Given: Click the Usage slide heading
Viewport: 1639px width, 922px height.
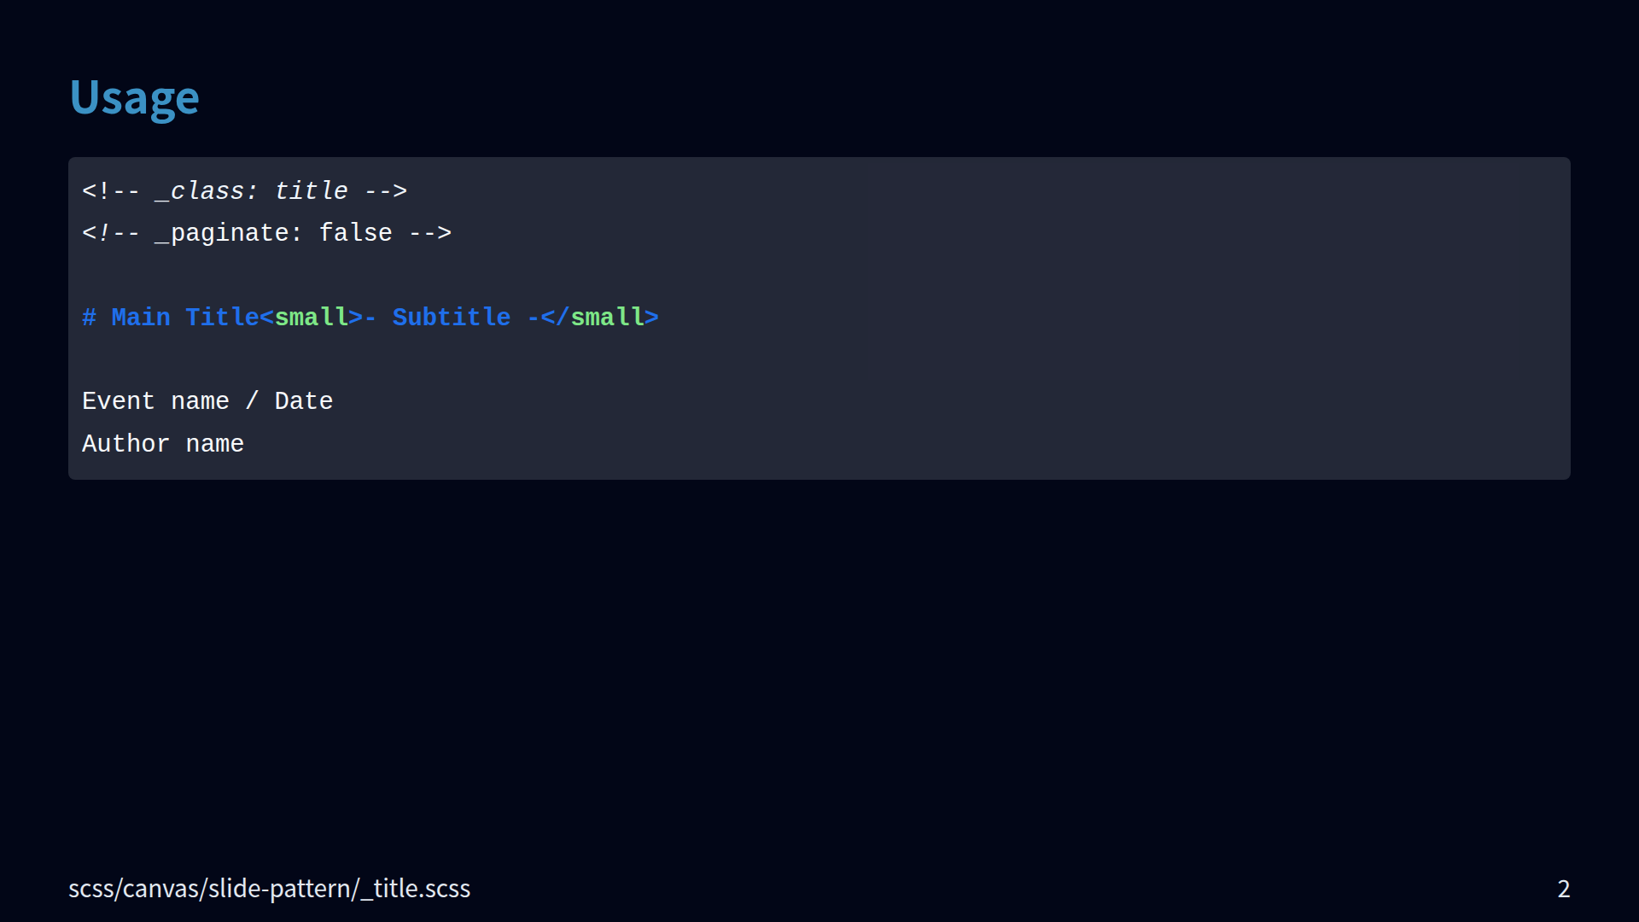Looking at the screenshot, I should [134, 97].
